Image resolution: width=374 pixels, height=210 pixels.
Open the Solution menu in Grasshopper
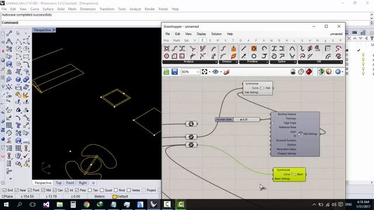point(216,34)
